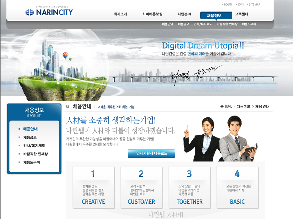Select 채용공고 in the top submenu bar
The height and width of the screenshot is (219, 293).
coord(183,24)
